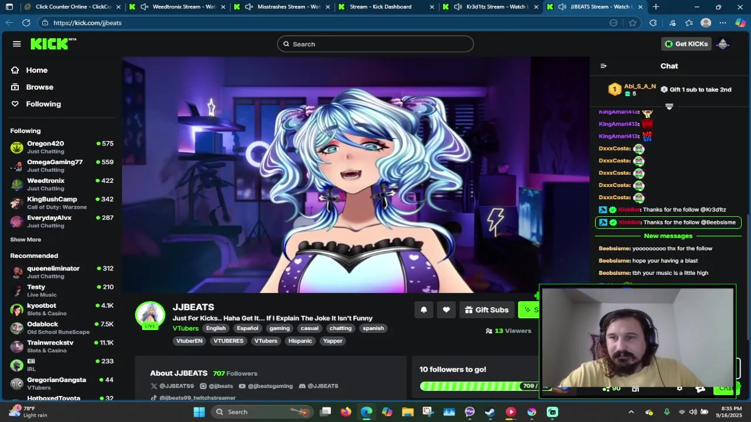751x422 pixels.
Task: Select the gaming tag
Action: [279, 328]
